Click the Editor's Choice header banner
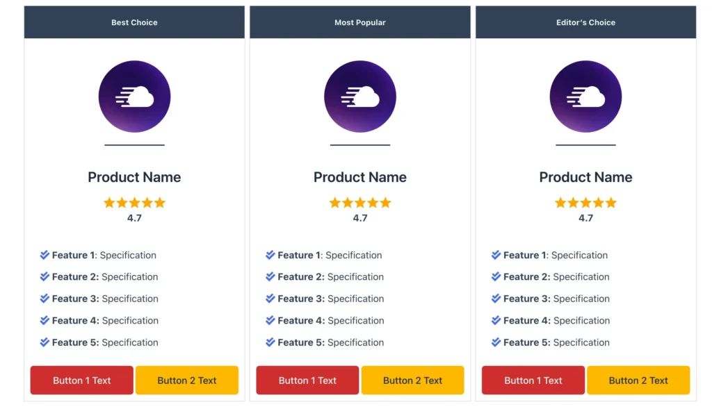 [585, 22]
